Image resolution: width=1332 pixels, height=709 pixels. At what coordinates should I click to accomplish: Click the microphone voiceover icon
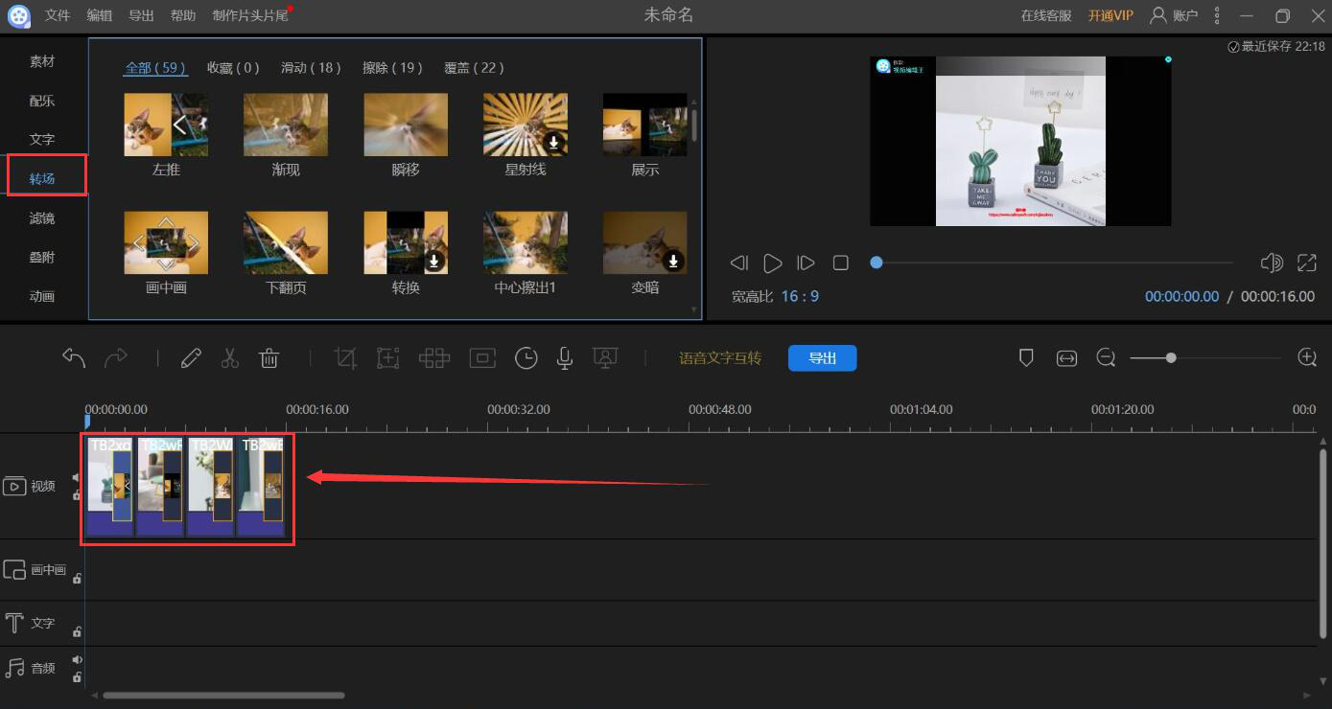click(x=565, y=358)
